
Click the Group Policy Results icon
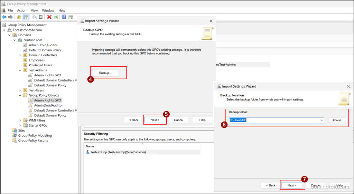coord(15,140)
